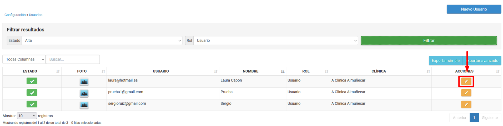This screenshot has width=503, height=126.
Task: Edit user laura@hotmail.es with pencil icon
Action: (466, 81)
